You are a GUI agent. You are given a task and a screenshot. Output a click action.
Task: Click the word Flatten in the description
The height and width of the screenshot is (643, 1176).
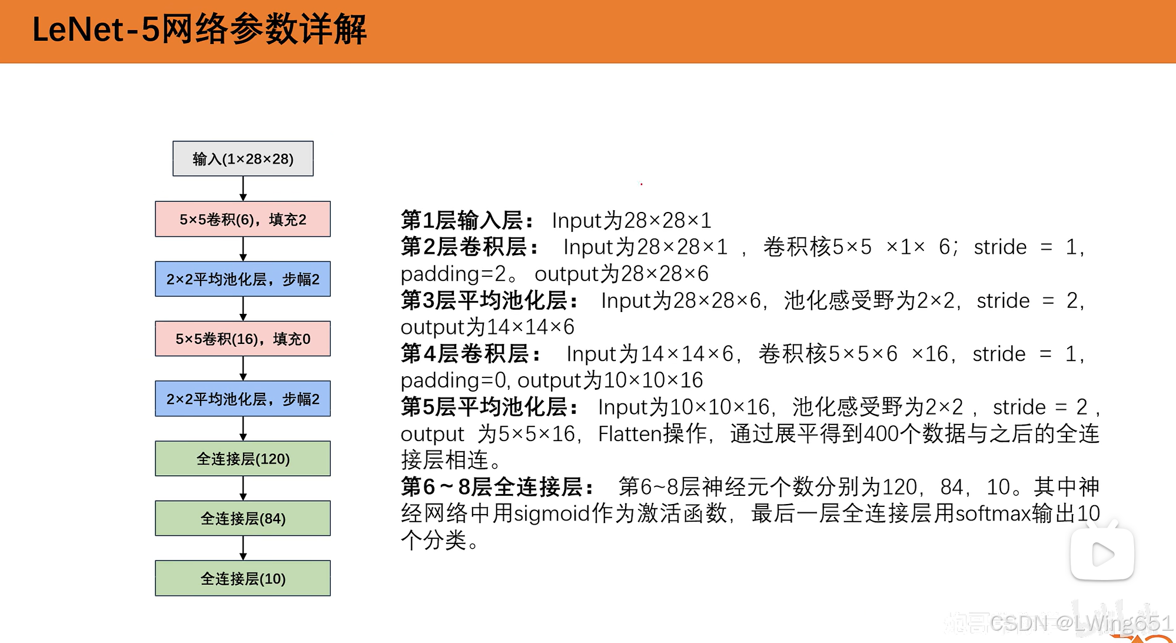[630, 435]
